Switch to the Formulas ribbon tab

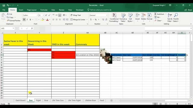[44, 10]
